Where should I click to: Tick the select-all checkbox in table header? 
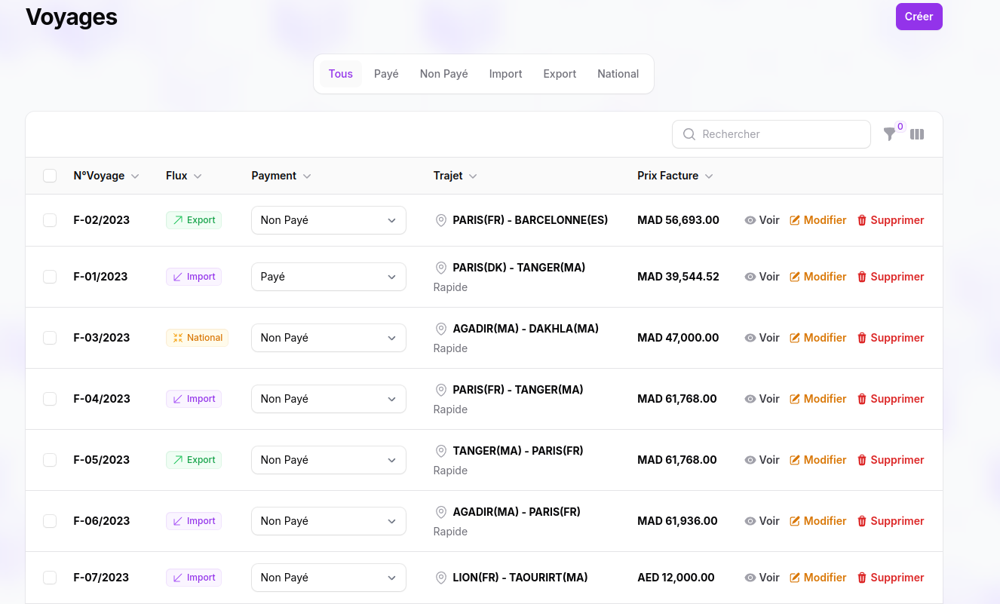click(x=50, y=176)
